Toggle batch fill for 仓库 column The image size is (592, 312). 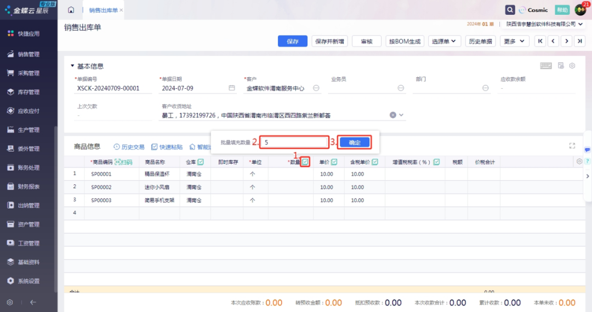tap(201, 162)
